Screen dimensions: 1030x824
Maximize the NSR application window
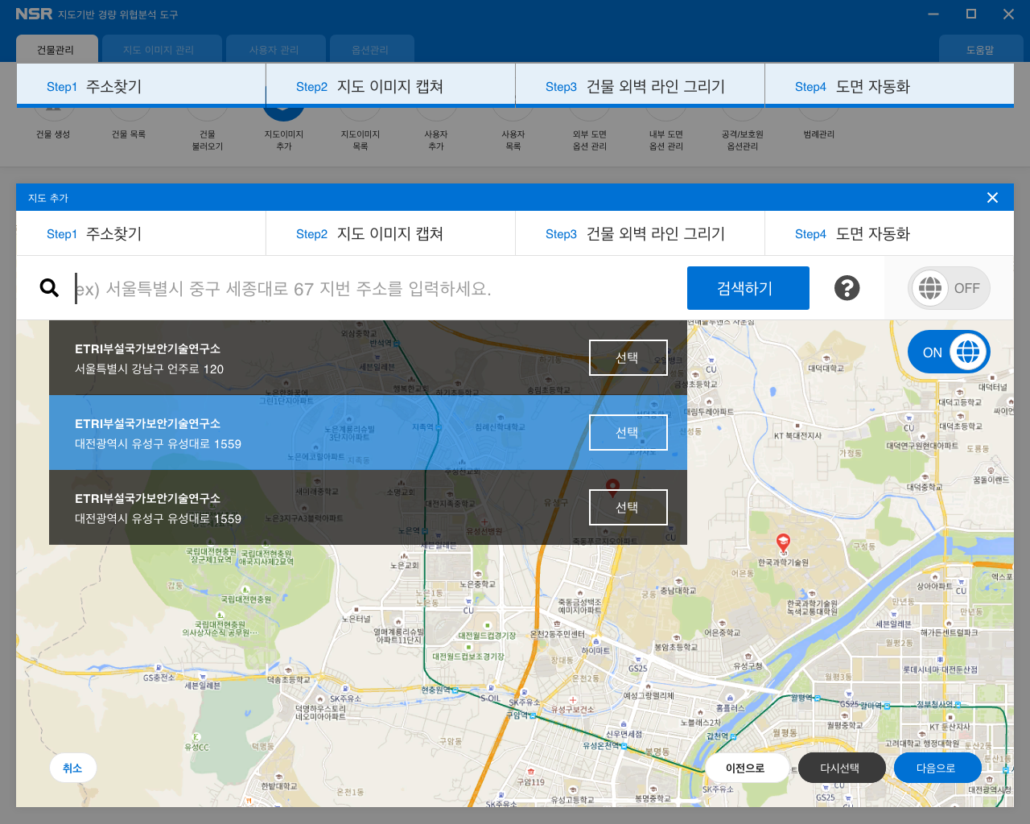tap(971, 14)
